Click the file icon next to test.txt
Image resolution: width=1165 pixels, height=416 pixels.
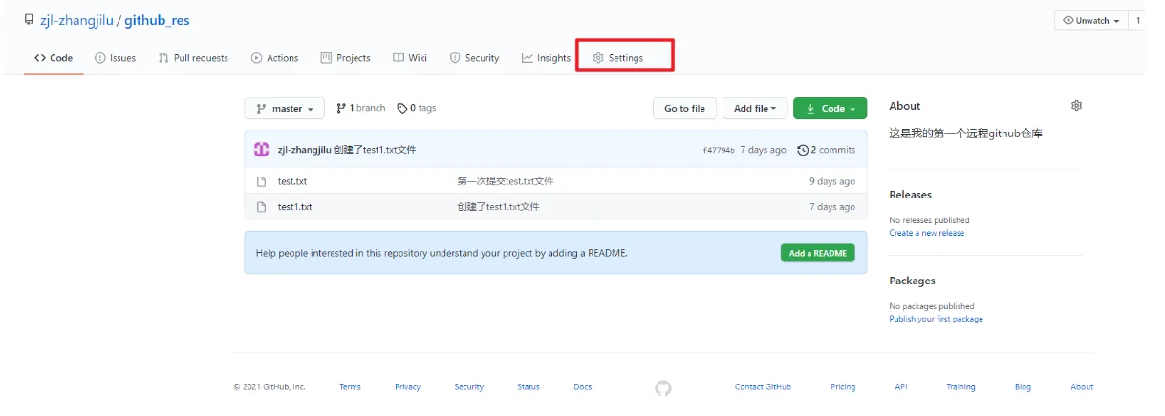click(x=260, y=181)
